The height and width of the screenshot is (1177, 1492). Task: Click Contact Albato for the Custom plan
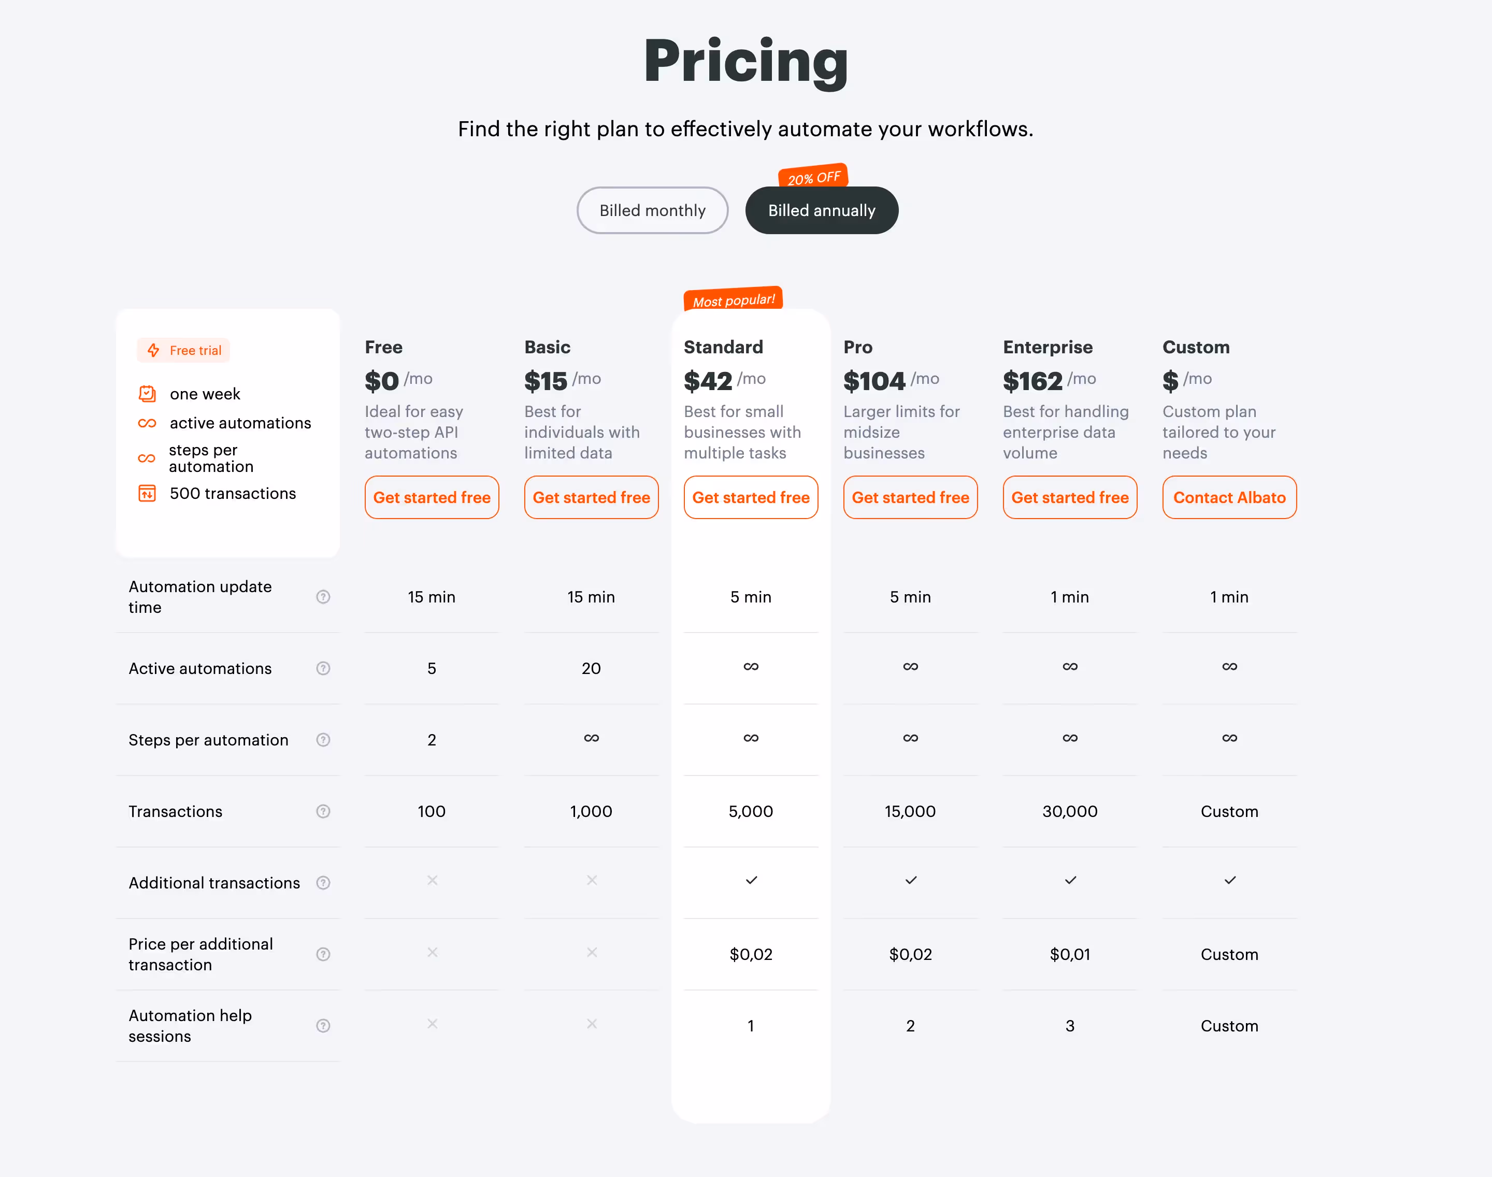click(x=1229, y=497)
